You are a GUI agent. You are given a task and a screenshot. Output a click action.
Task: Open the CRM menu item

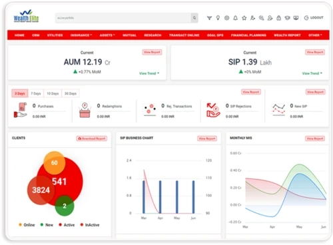(36, 35)
